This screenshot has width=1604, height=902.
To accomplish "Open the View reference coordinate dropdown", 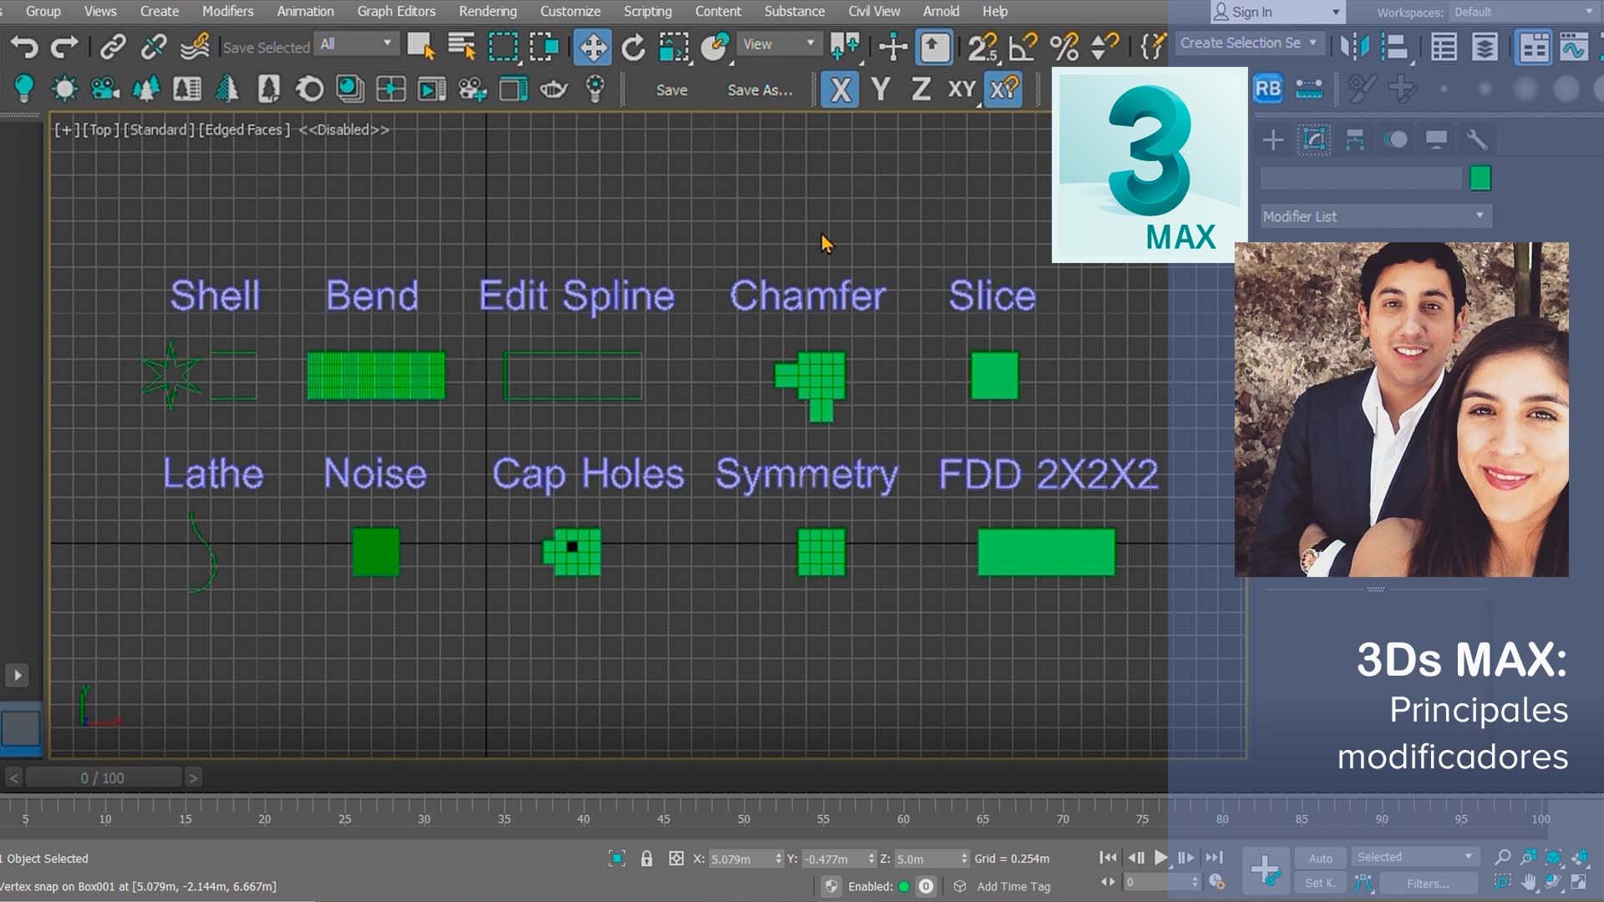I will pyautogui.click(x=778, y=44).
